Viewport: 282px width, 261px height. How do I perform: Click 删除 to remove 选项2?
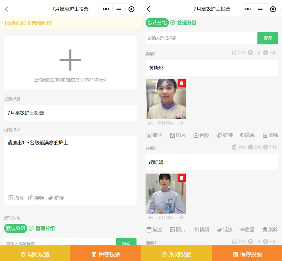point(270,229)
